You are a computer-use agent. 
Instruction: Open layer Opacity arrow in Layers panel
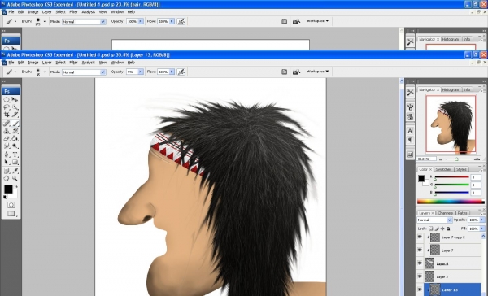(x=482, y=220)
